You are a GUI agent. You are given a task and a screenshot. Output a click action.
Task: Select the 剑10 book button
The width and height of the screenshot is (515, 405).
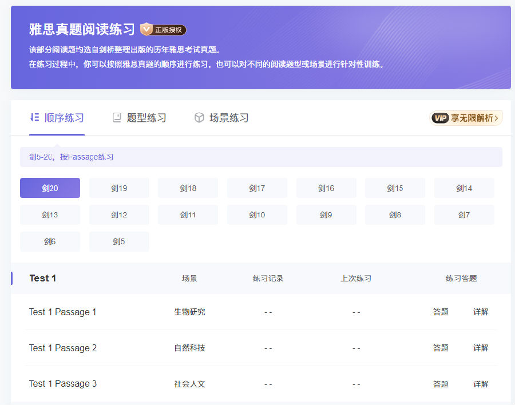pyautogui.click(x=257, y=215)
